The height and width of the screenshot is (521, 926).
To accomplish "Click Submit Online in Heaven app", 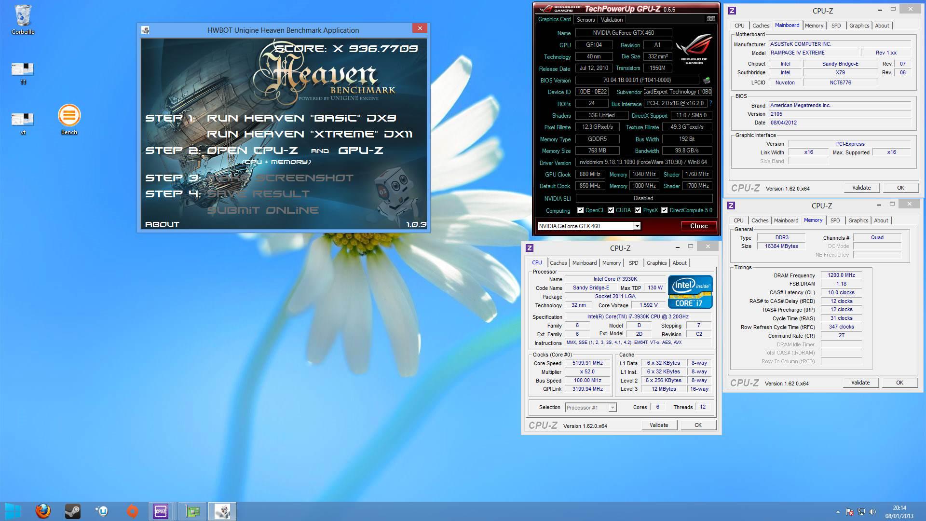I will [x=263, y=210].
